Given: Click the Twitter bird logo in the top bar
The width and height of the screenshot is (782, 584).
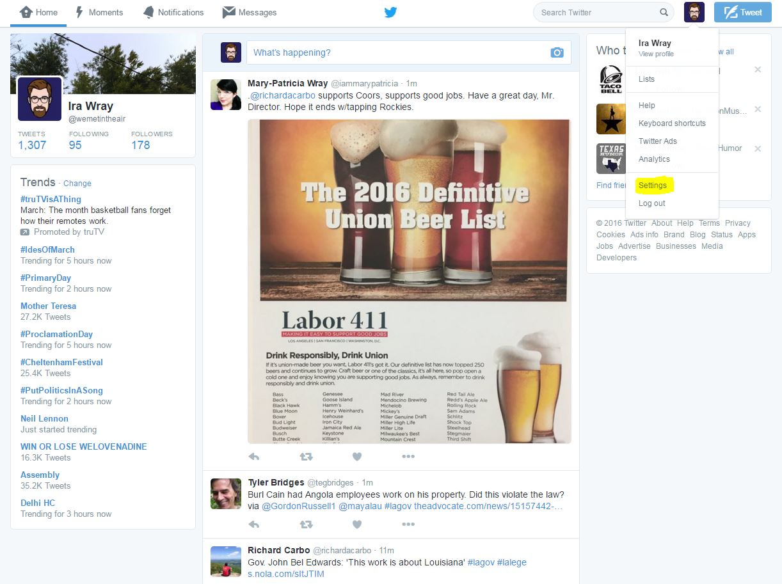Looking at the screenshot, I should point(390,12).
